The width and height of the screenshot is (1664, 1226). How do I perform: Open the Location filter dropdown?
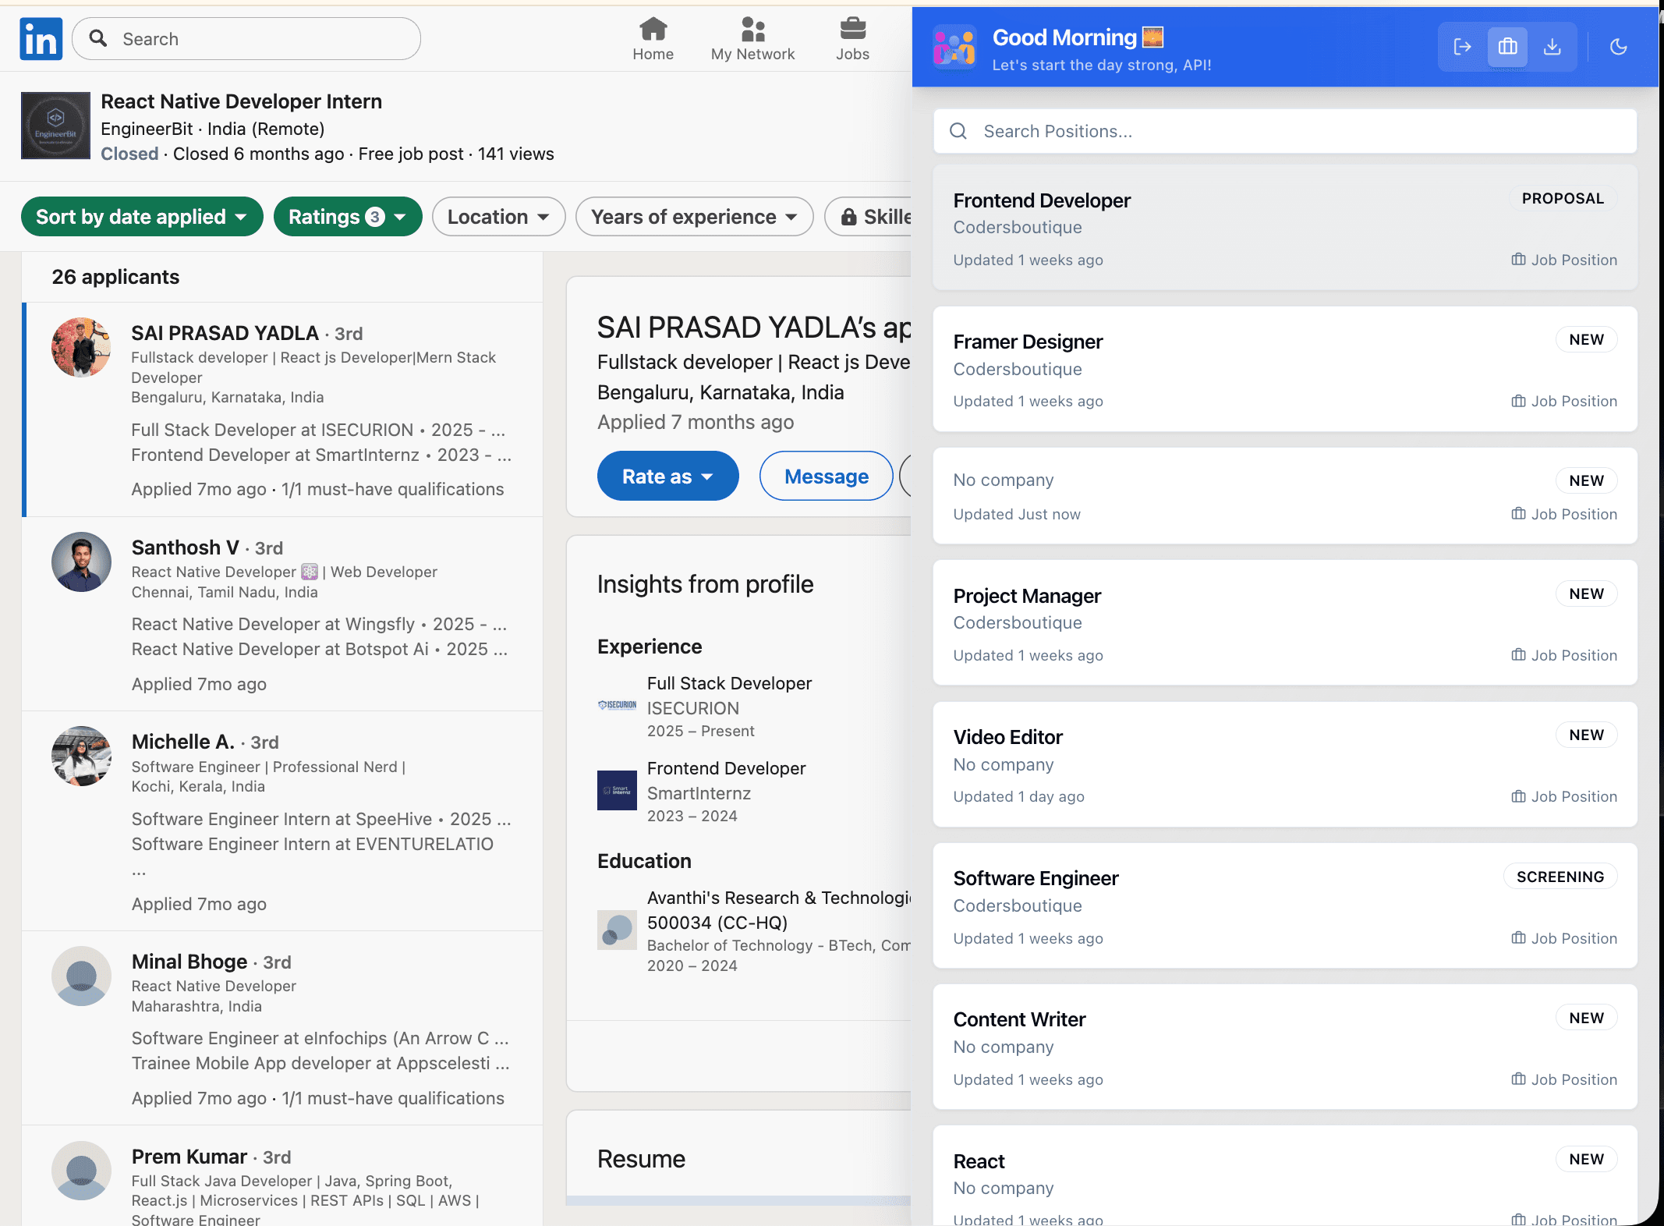click(x=498, y=217)
